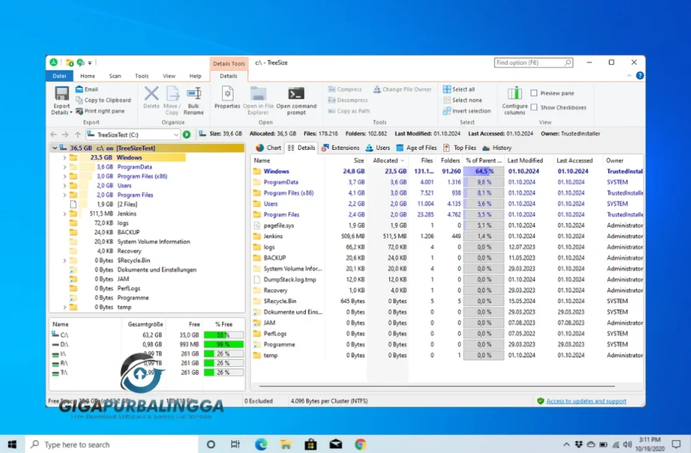Click the 64,5 % of Parent bar for Windows

pos(483,171)
